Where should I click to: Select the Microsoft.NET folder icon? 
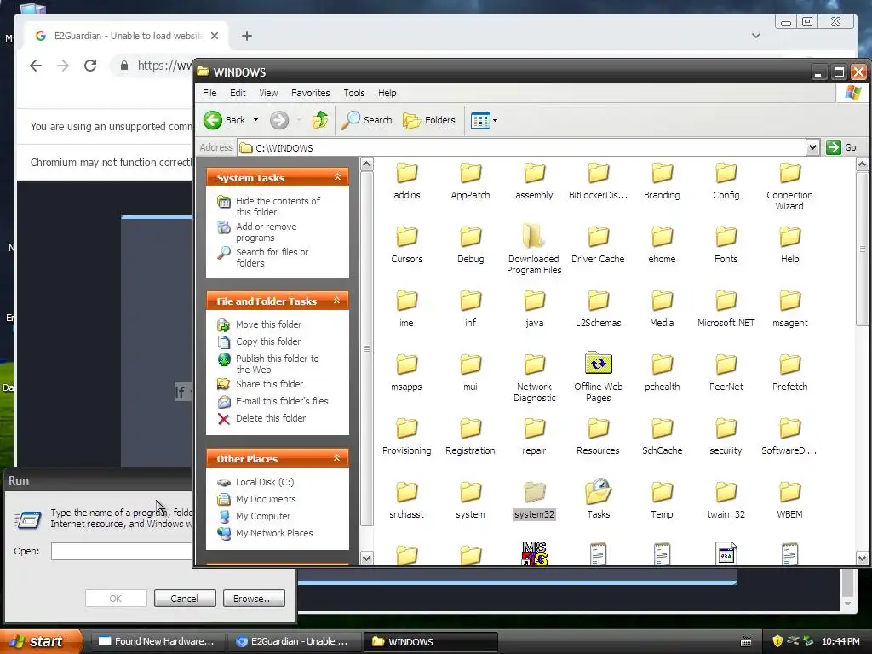[x=726, y=301]
